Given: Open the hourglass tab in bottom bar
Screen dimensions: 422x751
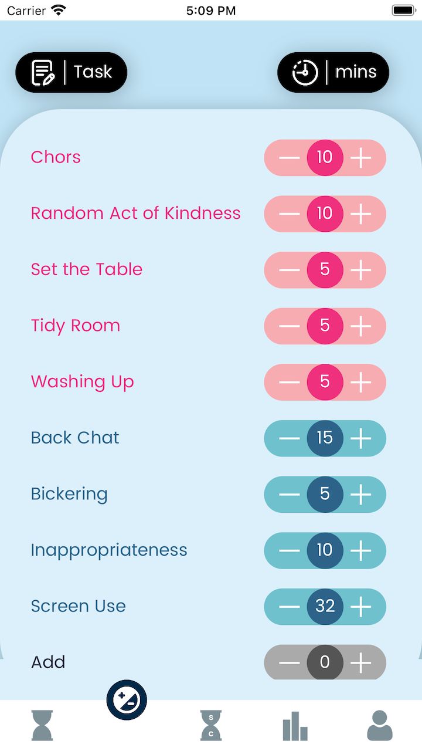Looking at the screenshot, I should coord(42,725).
